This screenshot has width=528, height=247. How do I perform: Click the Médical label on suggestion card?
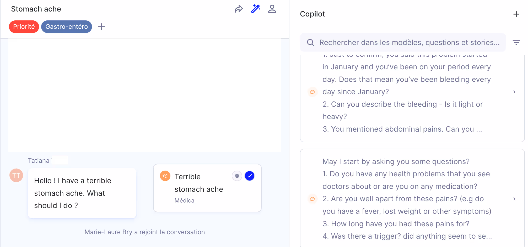pyautogui.click(x=185, y=200)
